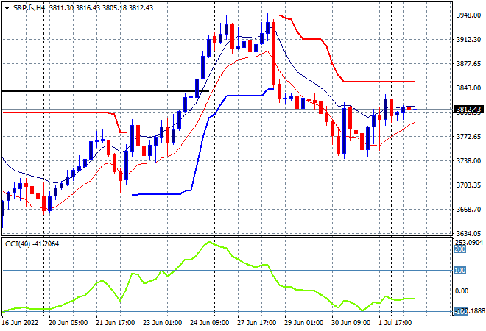Click the CCI 100 level label
Image resolution: width=486 pixels, height=331 pixels.
[x=460, y=271]
